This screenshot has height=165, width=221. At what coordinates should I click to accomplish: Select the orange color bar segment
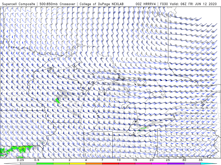point(94,164)
